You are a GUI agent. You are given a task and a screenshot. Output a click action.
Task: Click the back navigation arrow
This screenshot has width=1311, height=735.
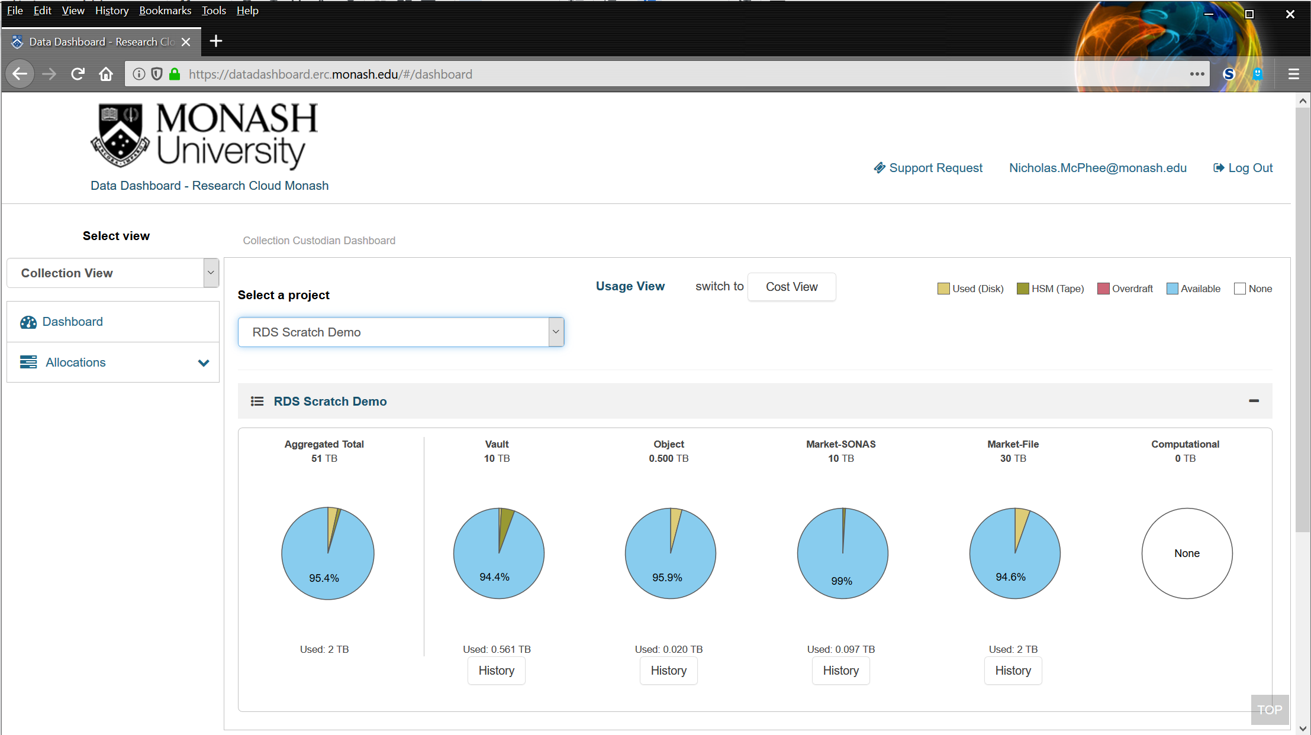[x=20, y=74]
